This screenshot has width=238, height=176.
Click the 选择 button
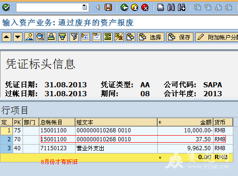151,37
